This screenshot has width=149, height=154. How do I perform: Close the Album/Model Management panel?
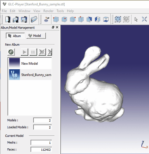[57, 27]
